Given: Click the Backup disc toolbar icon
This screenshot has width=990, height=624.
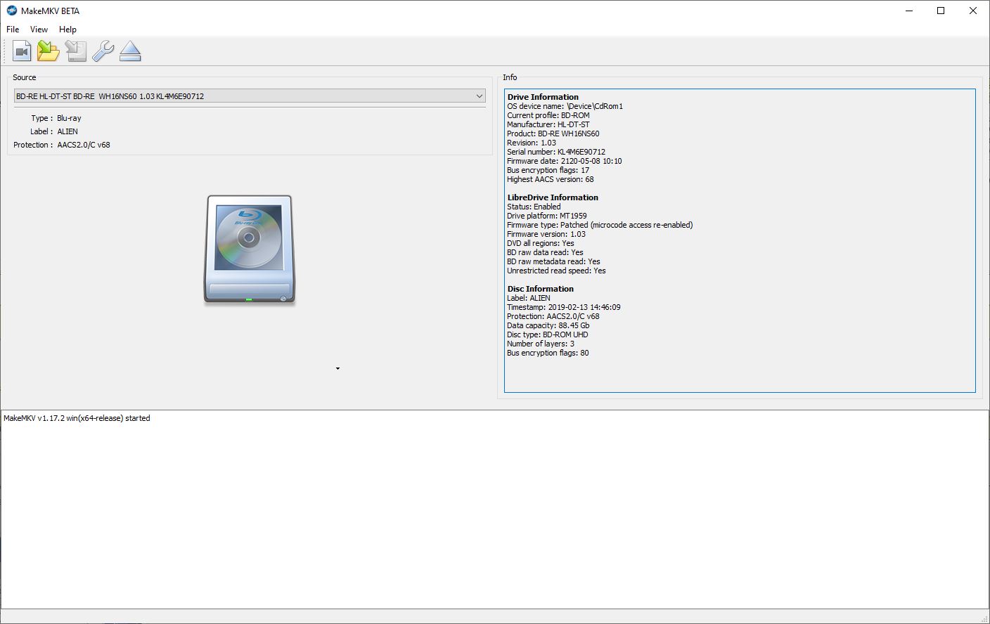Looking at the screenshot, I should 76,51.
